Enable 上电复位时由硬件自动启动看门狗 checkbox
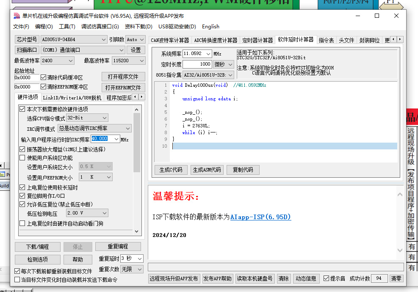The image size is (418, 292). click(22, 223)
